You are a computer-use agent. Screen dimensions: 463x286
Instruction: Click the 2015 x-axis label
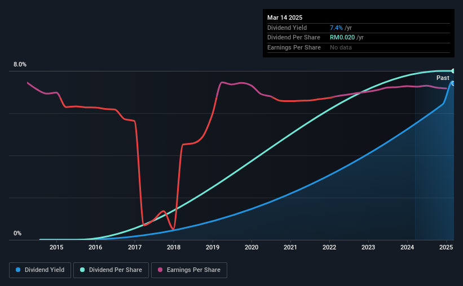(56, 247)
